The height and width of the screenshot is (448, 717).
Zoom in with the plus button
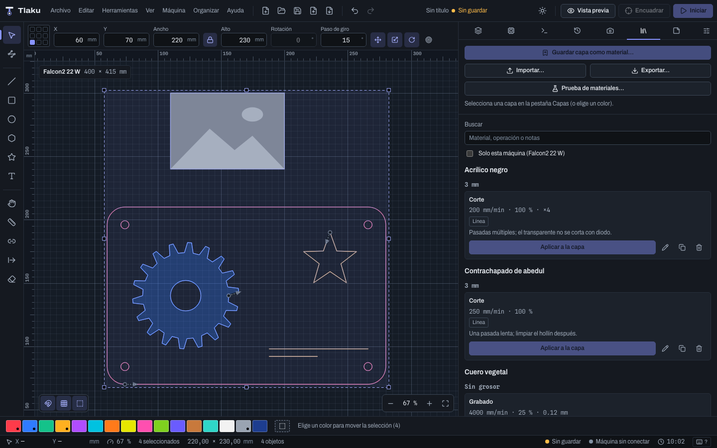tap(429, 404)
